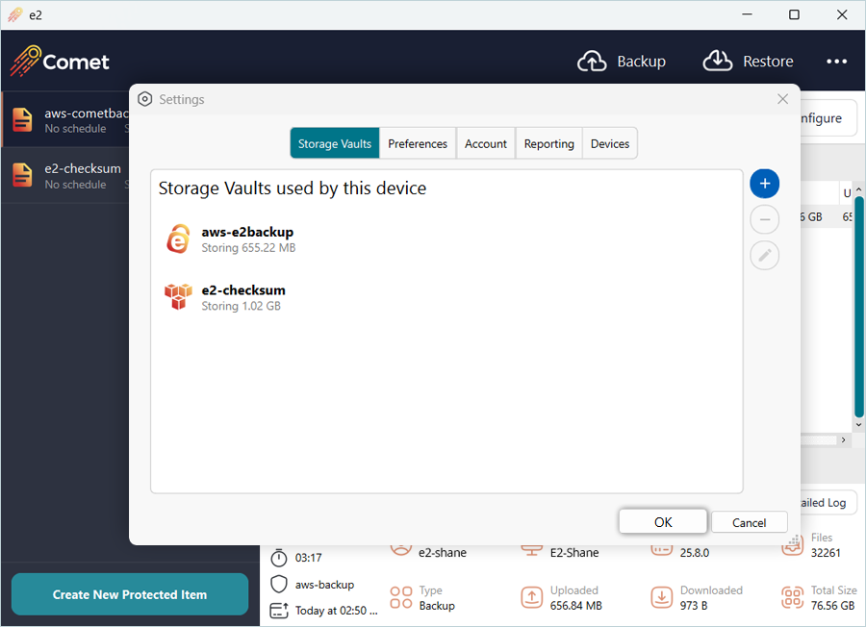The image size is (866, 627).
Task: Click the 'Storing 1.02 GB' text
Action: point(241,306)
